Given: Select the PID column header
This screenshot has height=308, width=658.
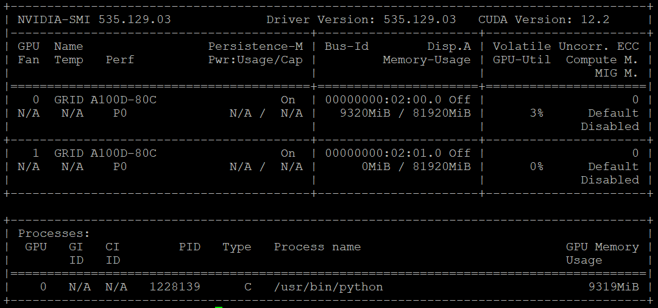Looking at the screenshot, I should click(189, 247).
